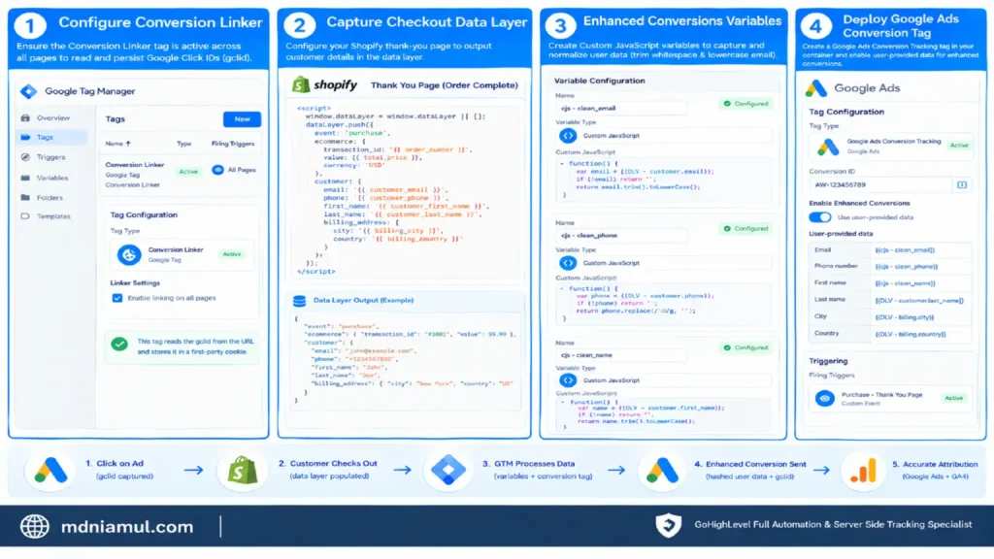Click the Google Tag Manager logo icon
Screen dimensions: 994x559
pyautogui.click(x=28, y=91)
